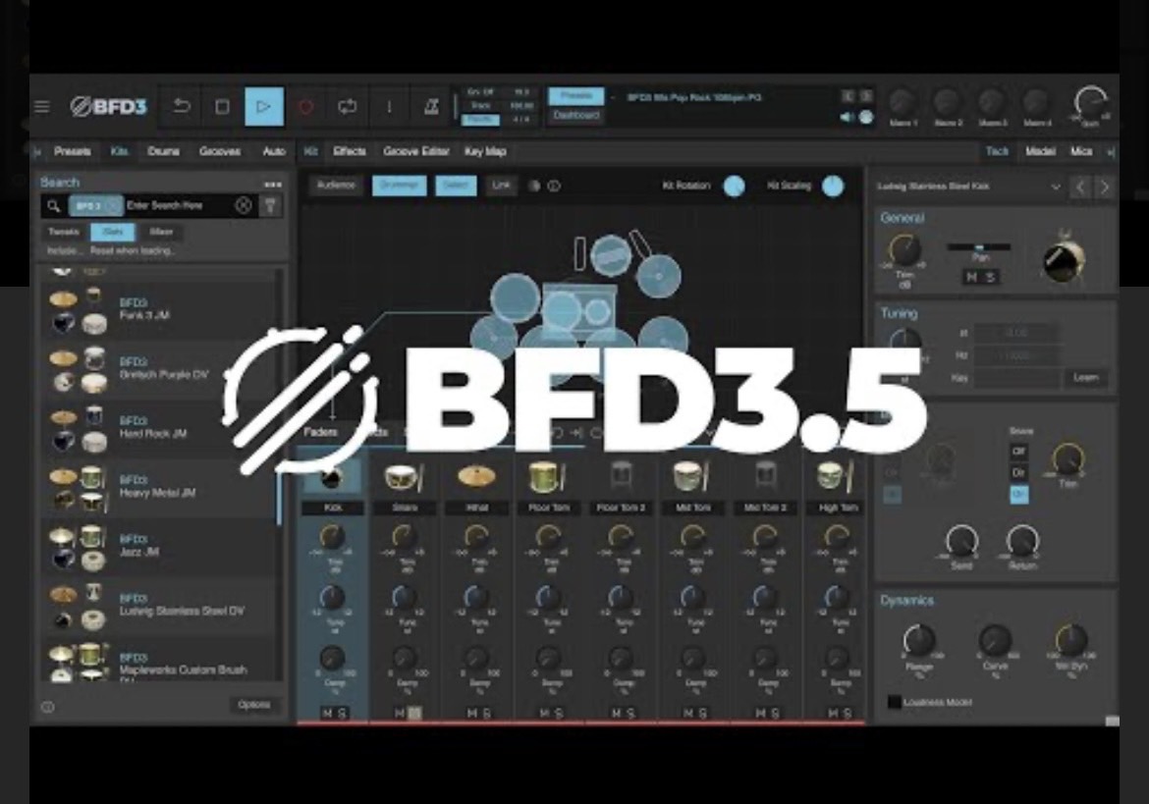Select the empty Floor Tom 2 channel slot
Viewport: 1149px width, 804px height.
tap(621, 477)
